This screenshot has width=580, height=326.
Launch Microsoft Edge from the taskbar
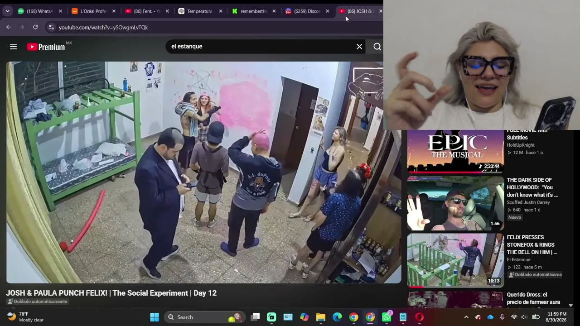(337, 317)
